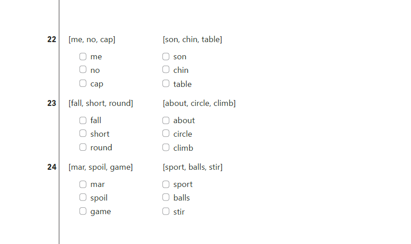Check the 'me' checkbox in question 22
Image resolution: width=411 pixels, height=244 pixels.
click(x=83, y=57)
